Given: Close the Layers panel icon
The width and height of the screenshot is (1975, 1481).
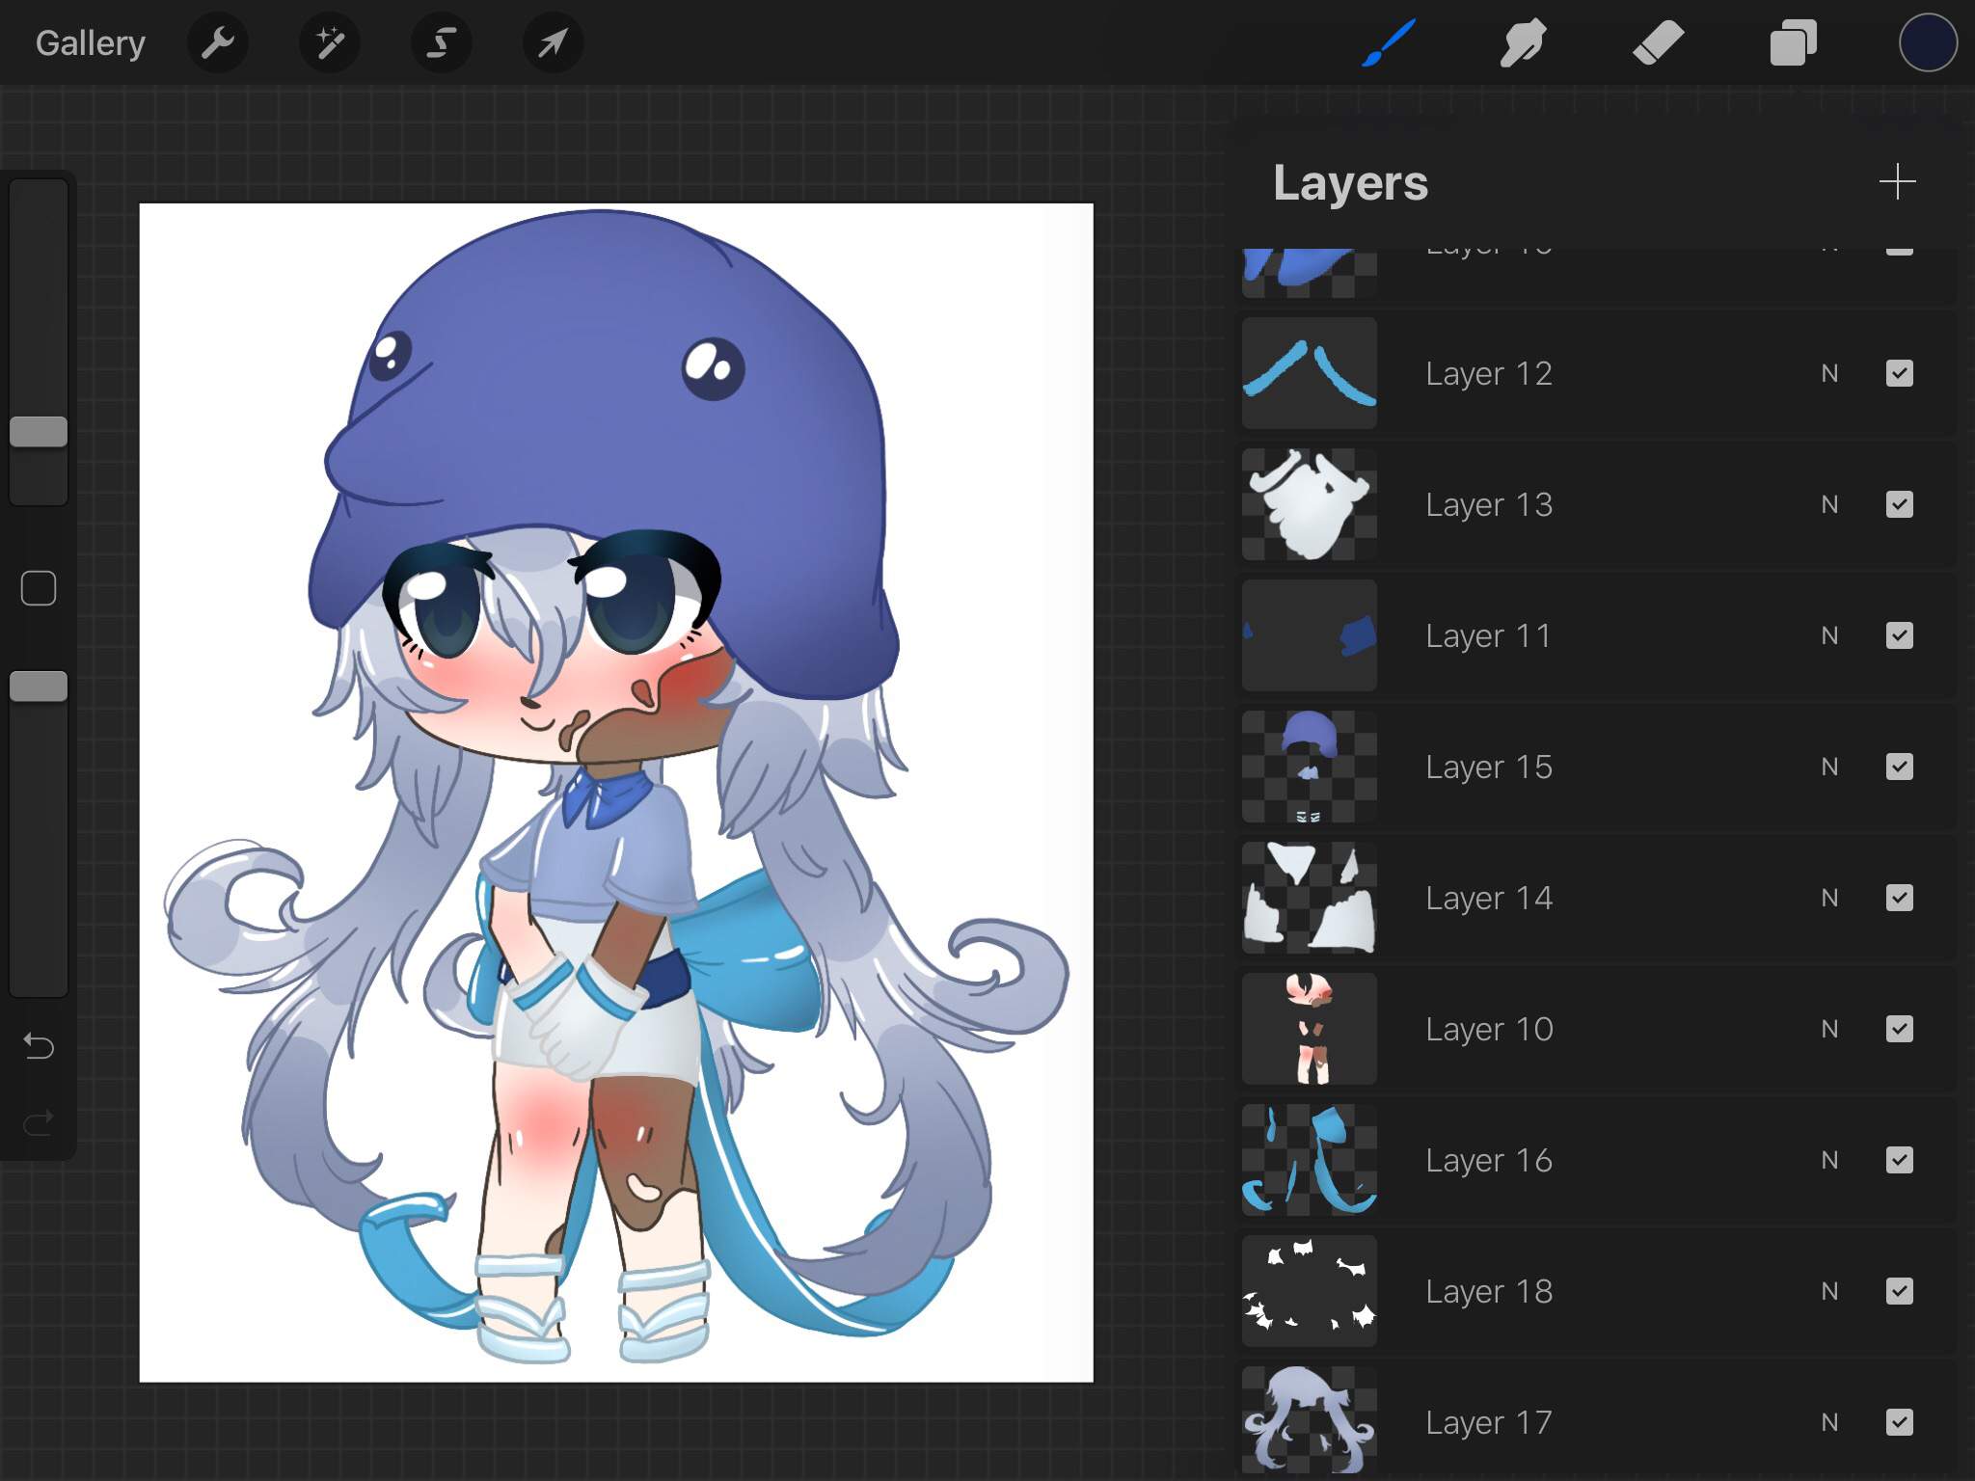Looking at the screenshot, I should (1794, 42).
